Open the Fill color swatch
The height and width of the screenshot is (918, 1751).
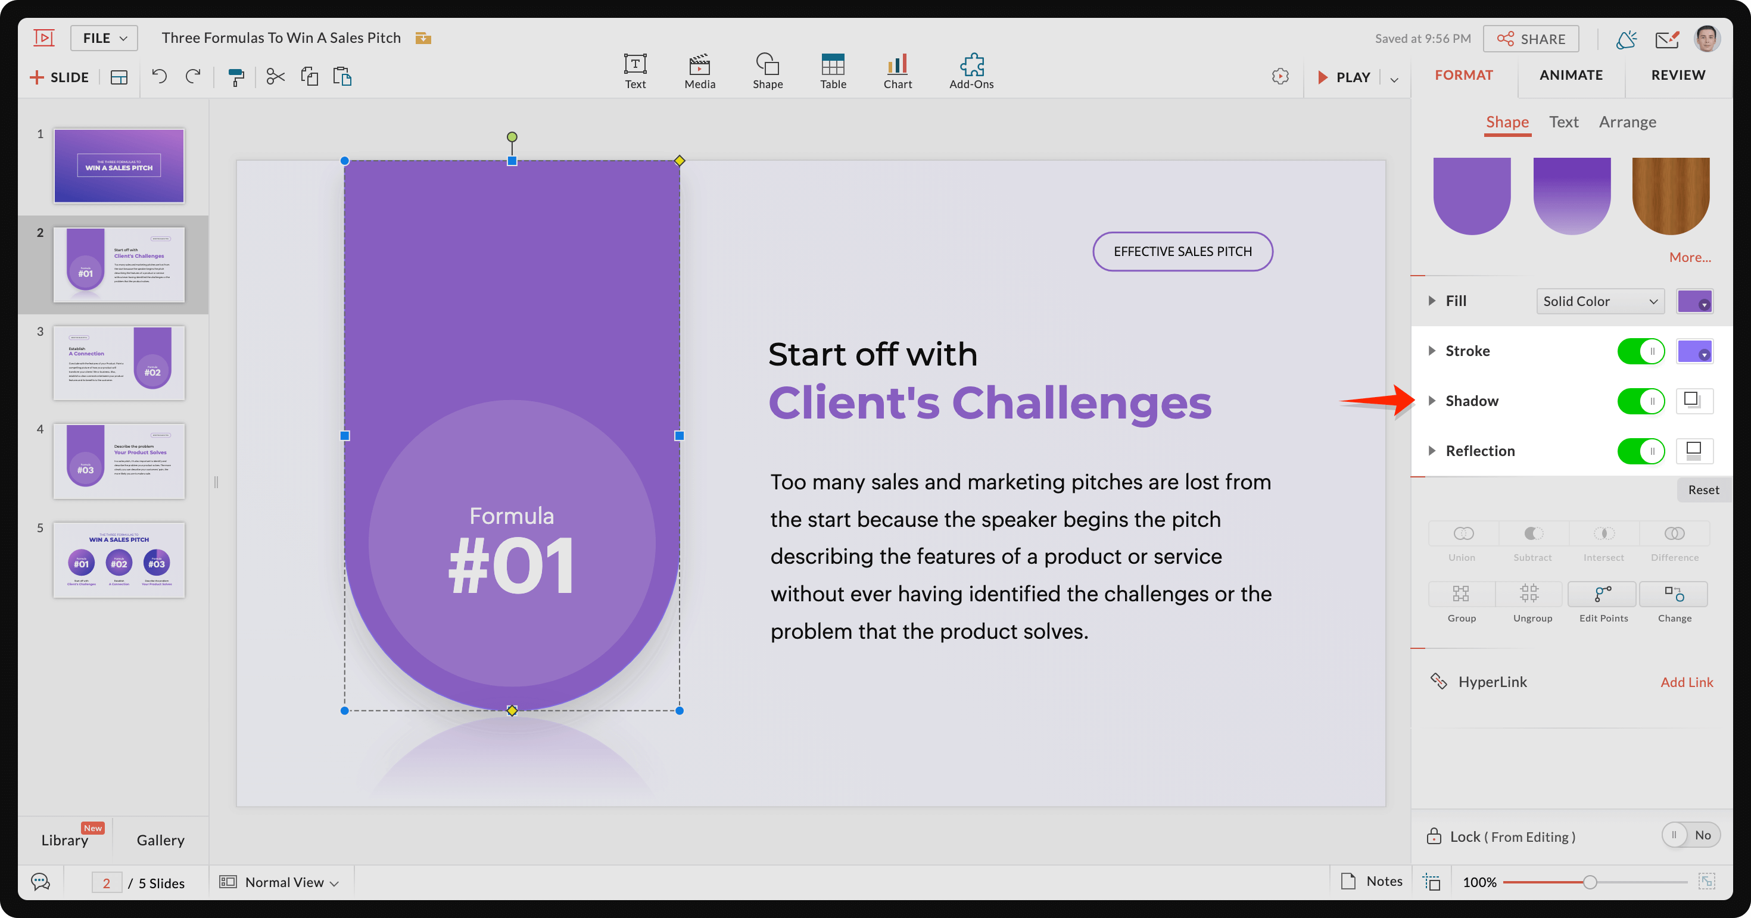coord(1694,301)
